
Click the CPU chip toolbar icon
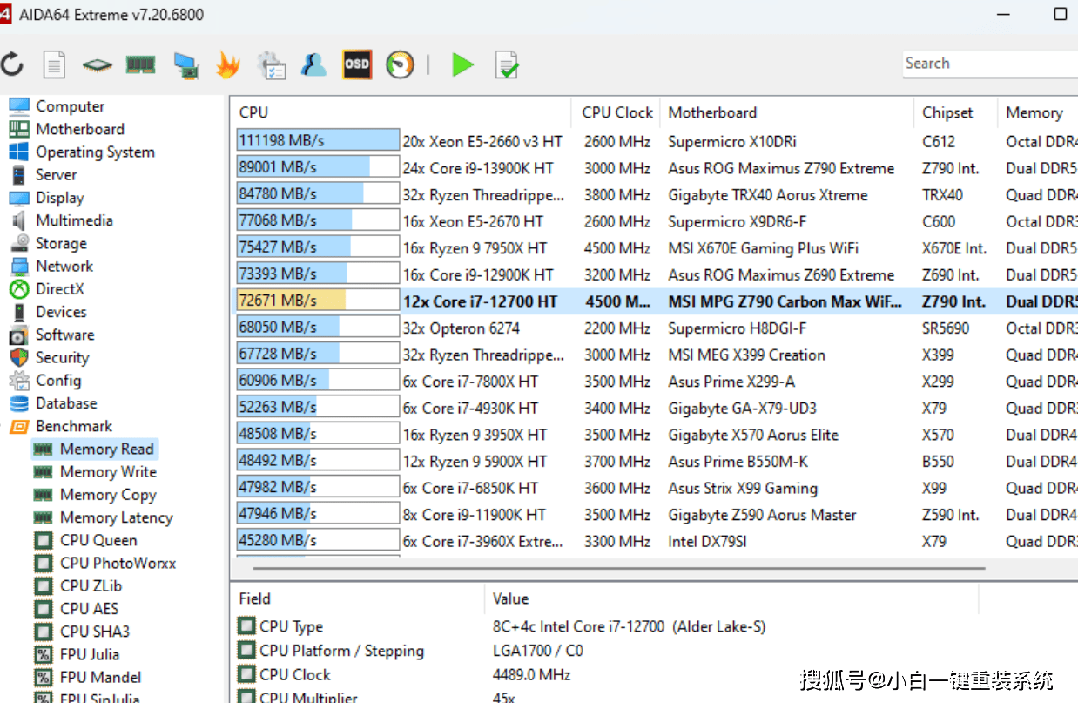coord(97,64)
